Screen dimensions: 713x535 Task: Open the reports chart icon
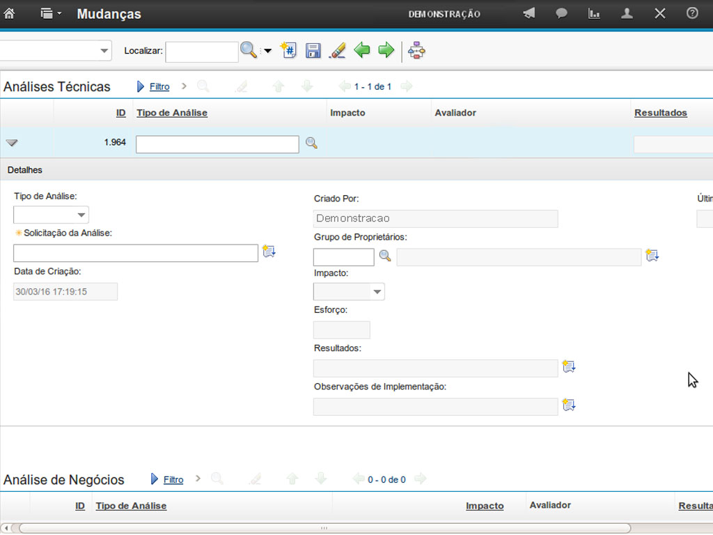click(x=594, y=13)
